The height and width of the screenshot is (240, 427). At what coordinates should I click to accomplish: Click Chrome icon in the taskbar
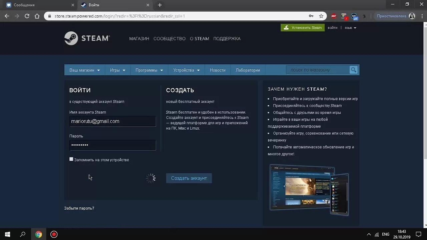coord(39,234)
